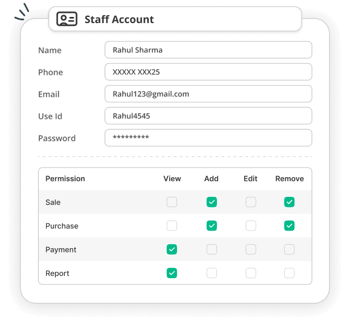The image size is (350, 326).
Task: Click the Staff Account ID card icon
Action: tap(67, 19)
